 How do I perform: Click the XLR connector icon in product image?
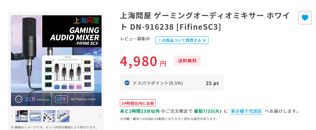click(19, 99)
